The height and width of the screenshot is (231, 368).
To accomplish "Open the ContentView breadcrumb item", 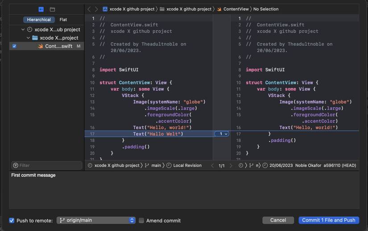I will coord(236,9).
